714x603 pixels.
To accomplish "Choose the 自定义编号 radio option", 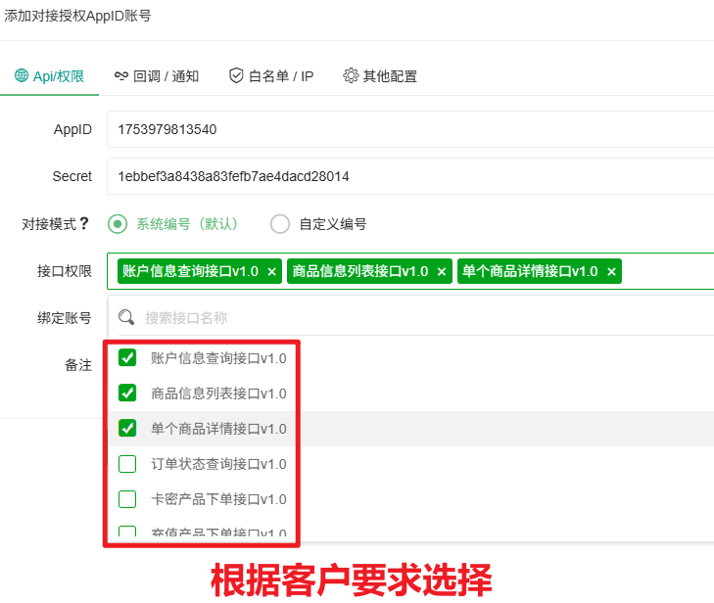I will coord(280,224).
